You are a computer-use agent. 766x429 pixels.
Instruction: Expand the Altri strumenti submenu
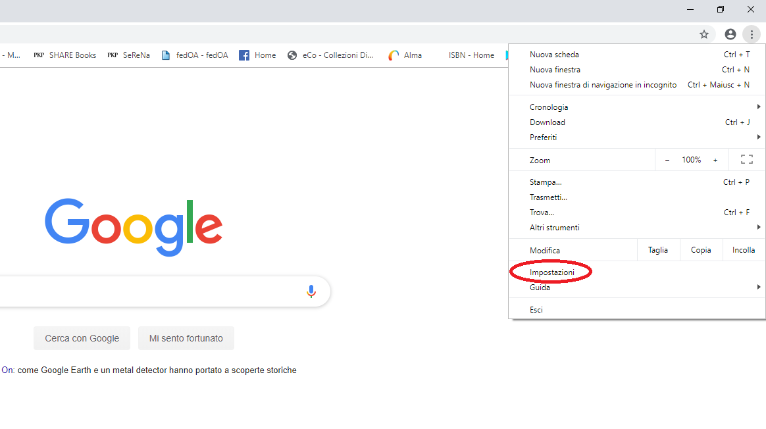(637, 228)
